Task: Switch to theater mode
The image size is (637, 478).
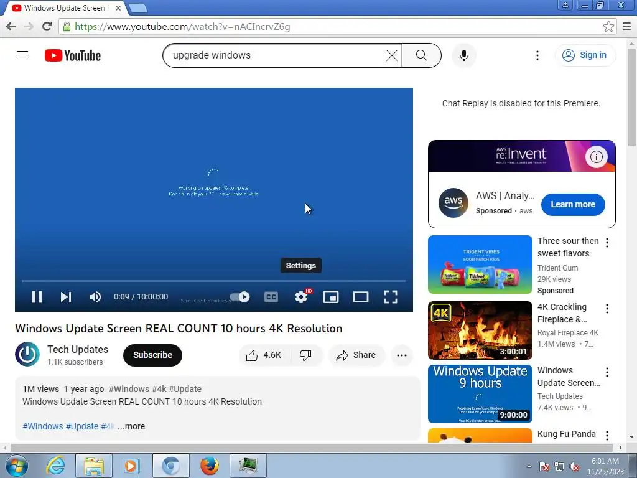Action: pos(361,297)
